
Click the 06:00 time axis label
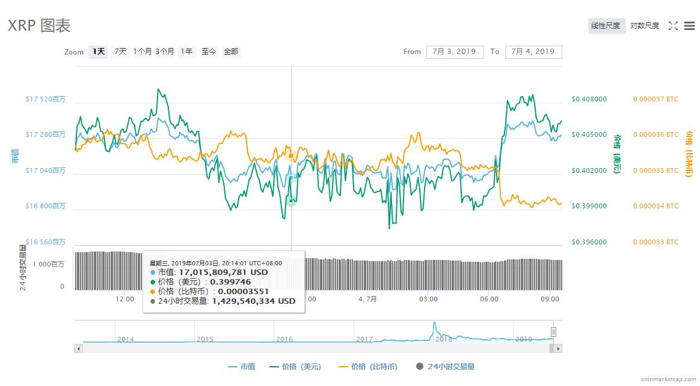tap(489, 299)
